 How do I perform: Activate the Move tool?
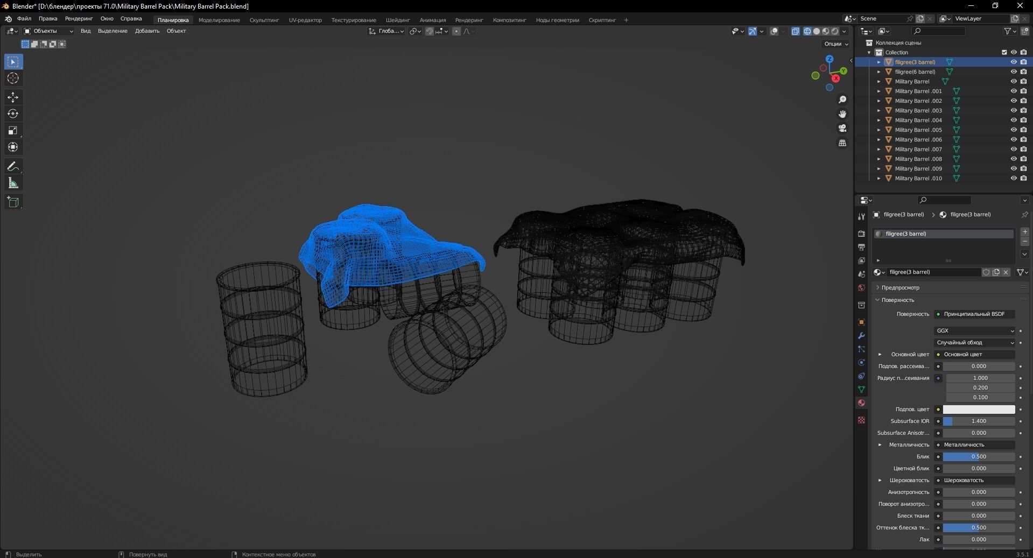point(13,97)
